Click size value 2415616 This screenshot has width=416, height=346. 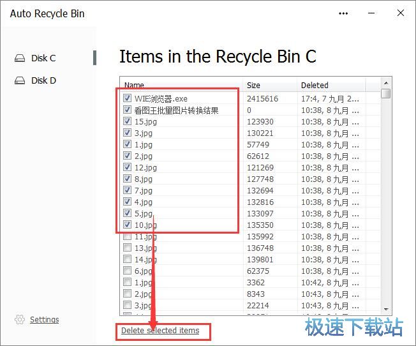pos(262,99)
